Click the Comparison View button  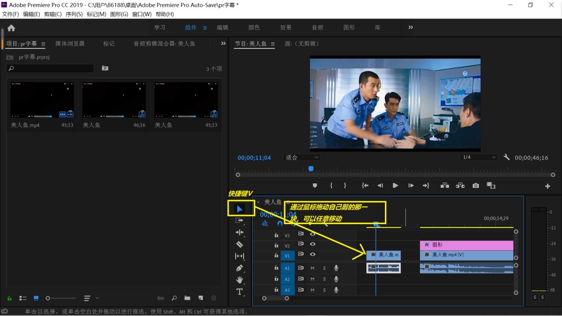[x=491, y=185]
